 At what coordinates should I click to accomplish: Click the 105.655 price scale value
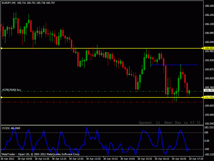[x=209, y=106]
